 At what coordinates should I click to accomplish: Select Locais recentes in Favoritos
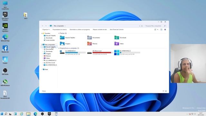click(49, 40)
